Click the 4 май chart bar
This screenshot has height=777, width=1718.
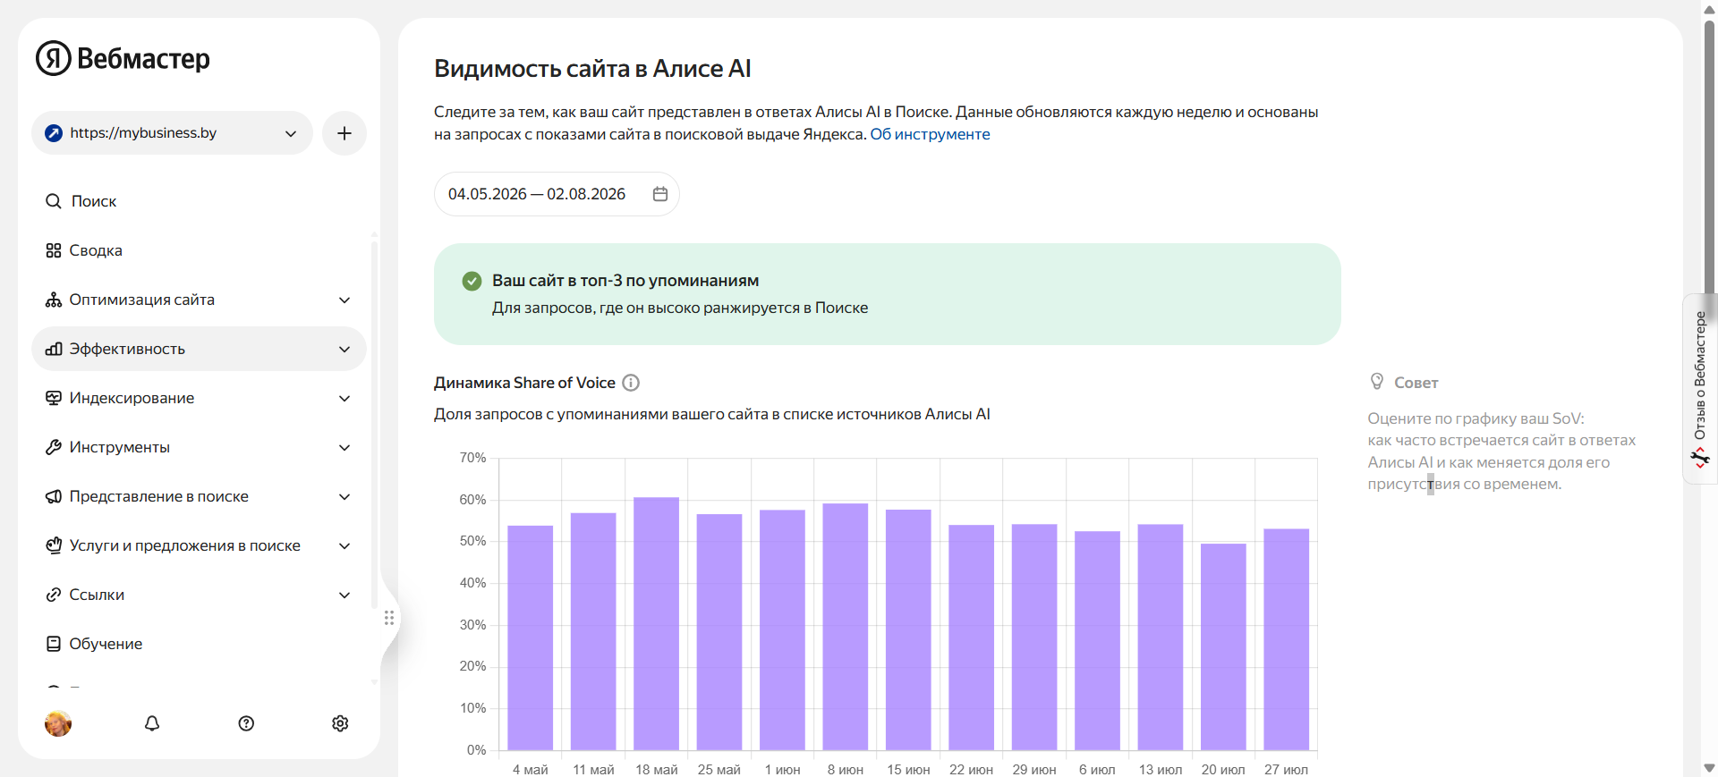tap(531, 638)
